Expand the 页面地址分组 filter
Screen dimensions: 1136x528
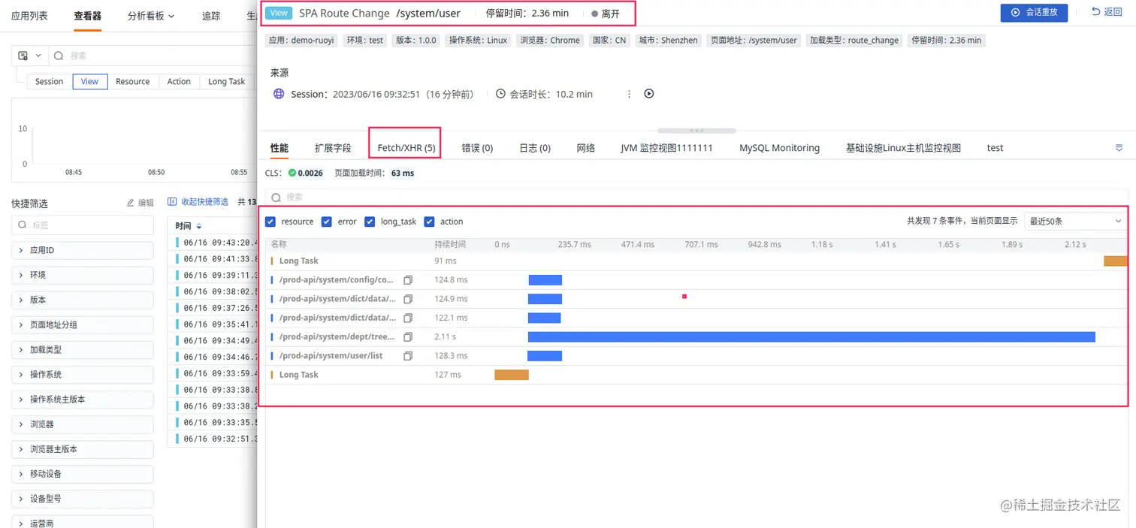pyautogui.click(x=83, y=324)
